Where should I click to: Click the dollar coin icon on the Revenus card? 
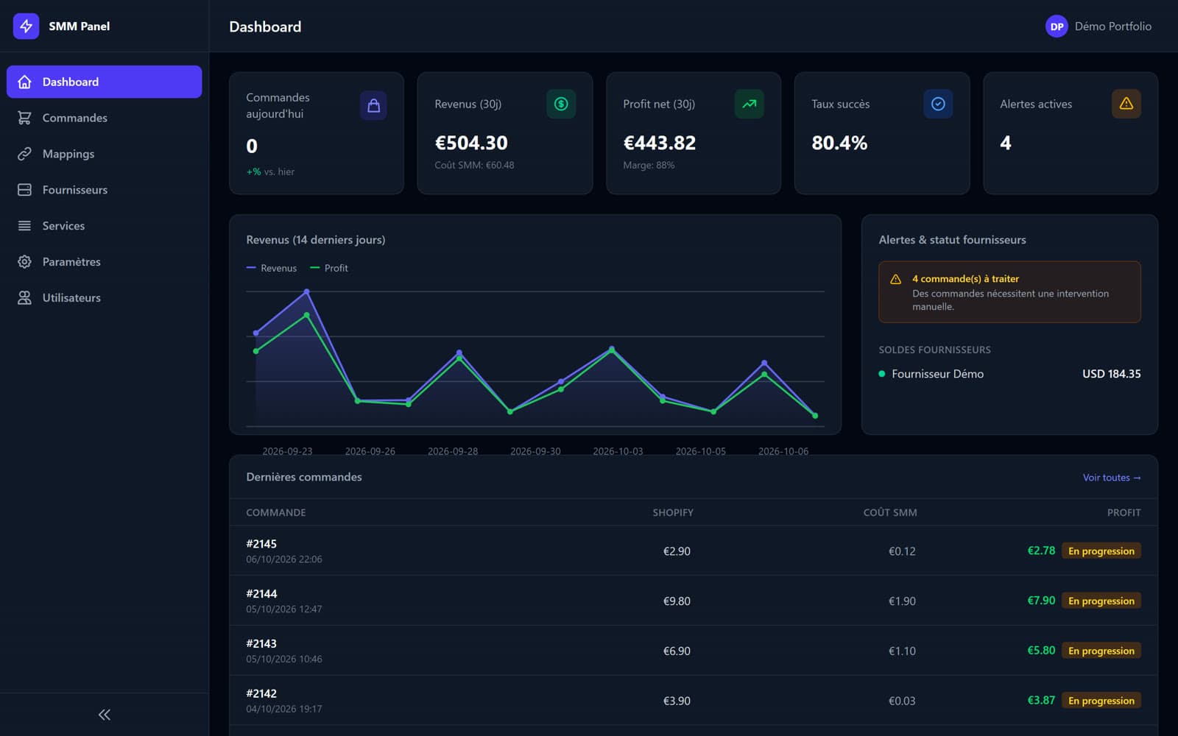pos(561,104)
